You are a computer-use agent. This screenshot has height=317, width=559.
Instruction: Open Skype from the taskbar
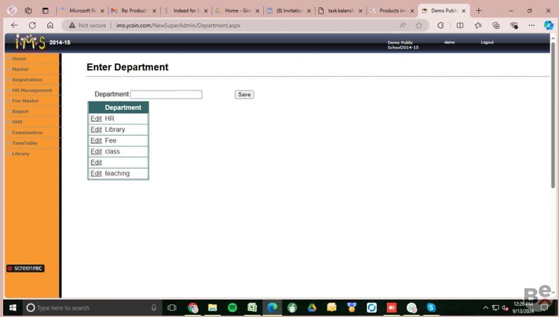tap(431, 307)
